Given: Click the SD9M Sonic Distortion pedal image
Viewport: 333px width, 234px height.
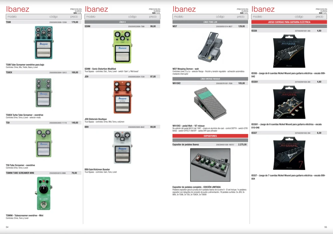Looking at the screenshot, I should [123, 47].
